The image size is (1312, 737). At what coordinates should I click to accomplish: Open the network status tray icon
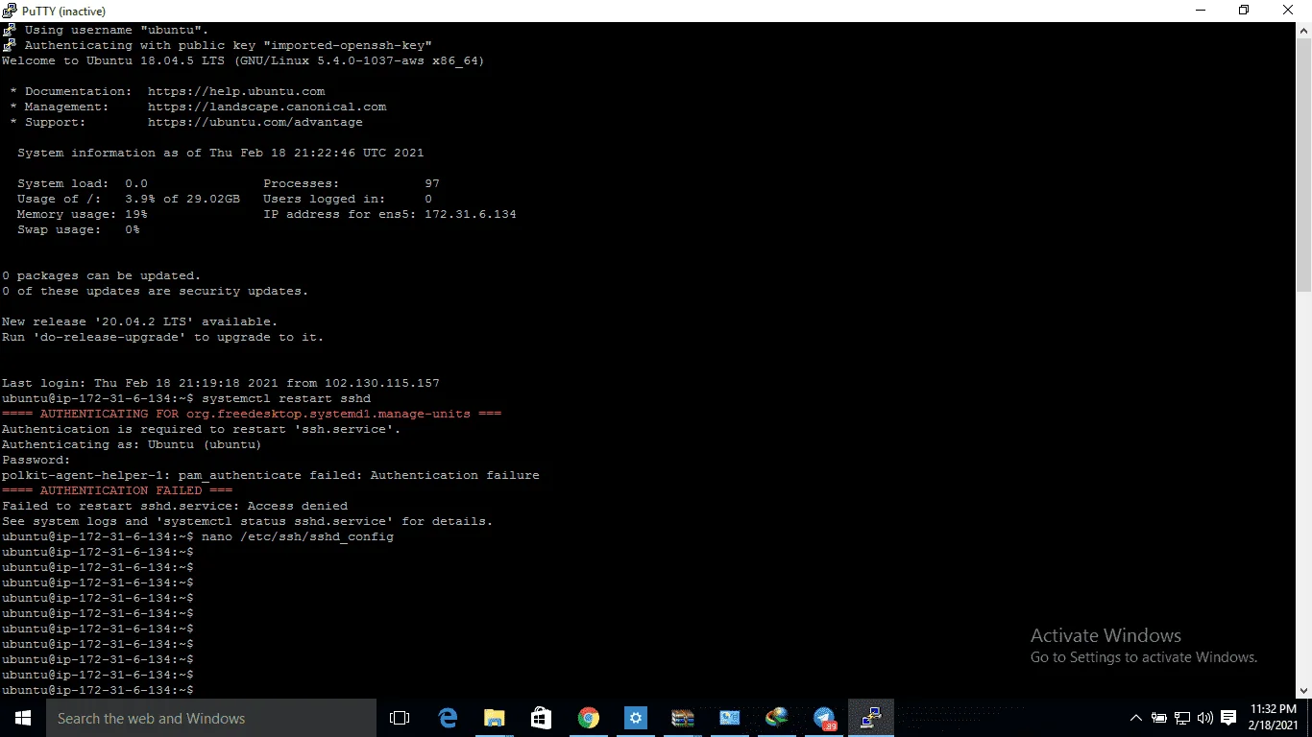click(1182, 718)
